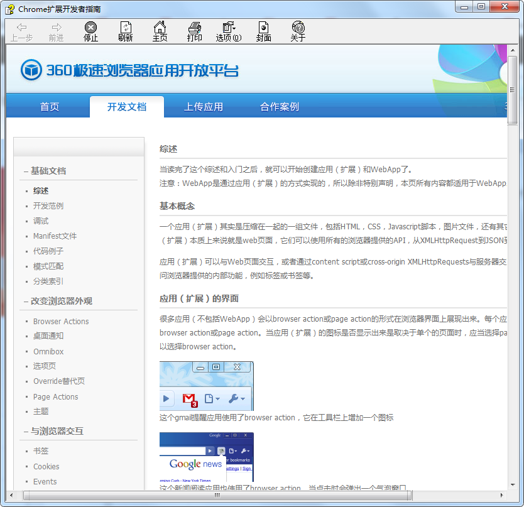
Task: Collapse the 基础文档 sidebar section
Action: pos(45,171)
